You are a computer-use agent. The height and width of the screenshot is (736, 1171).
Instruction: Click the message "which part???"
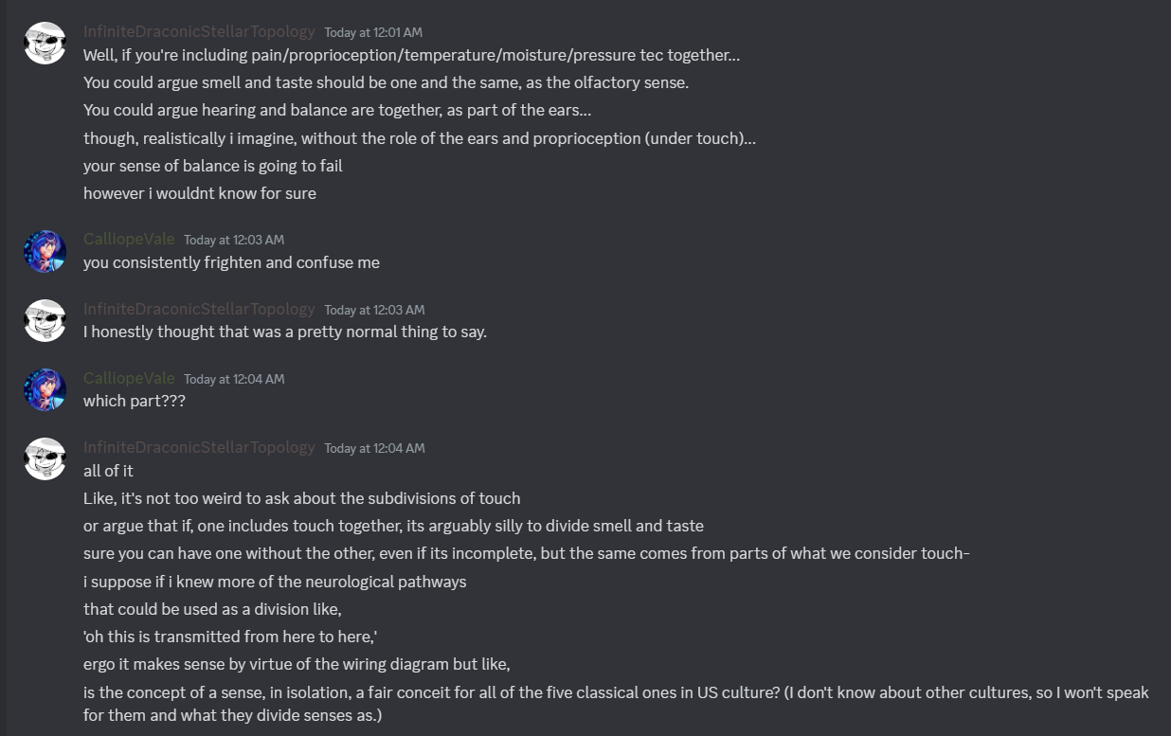[135, 401]
